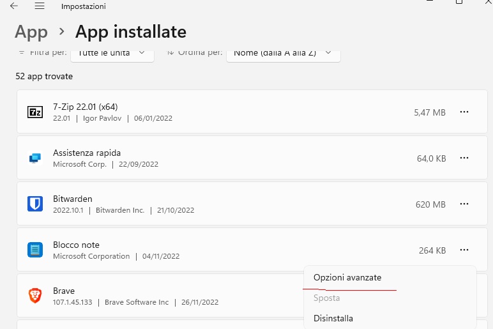Image resolution: width=493 pixels, height=329 pixels.
Task: Click the disabled Sposta menu entry
Action: tap(327, 298)
